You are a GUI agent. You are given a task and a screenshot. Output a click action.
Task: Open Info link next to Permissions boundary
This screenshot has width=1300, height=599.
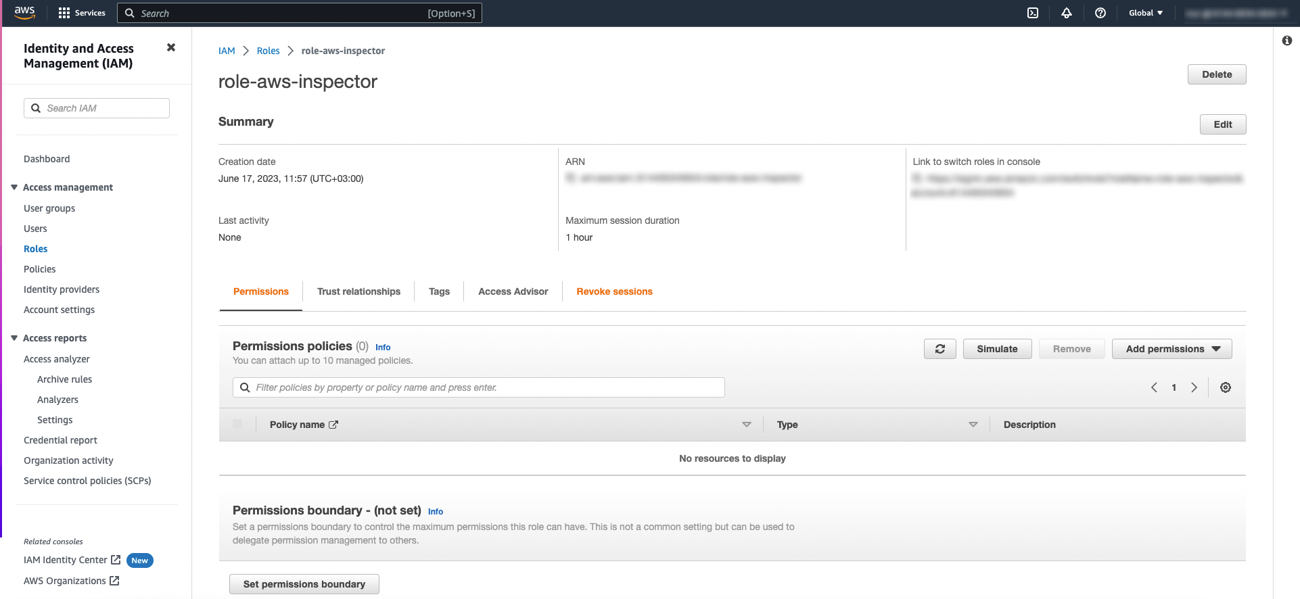pos(436,512)
